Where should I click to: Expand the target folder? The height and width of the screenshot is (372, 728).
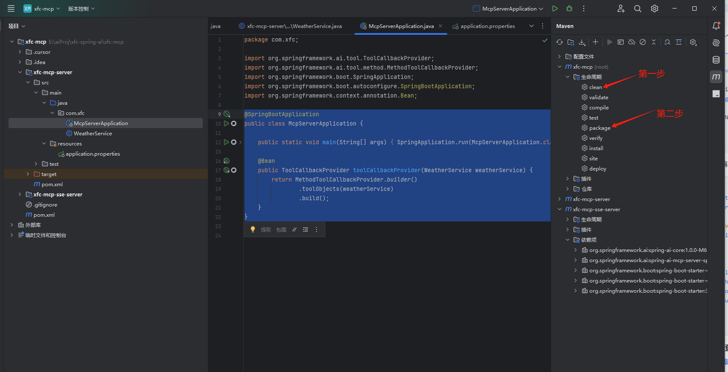pyautogui.click(x=28, y=174)
